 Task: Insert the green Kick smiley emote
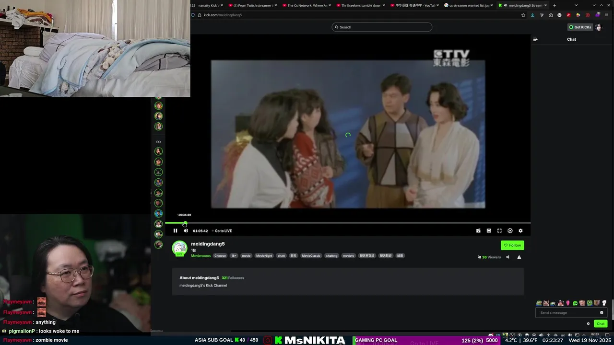coord(575,303)
